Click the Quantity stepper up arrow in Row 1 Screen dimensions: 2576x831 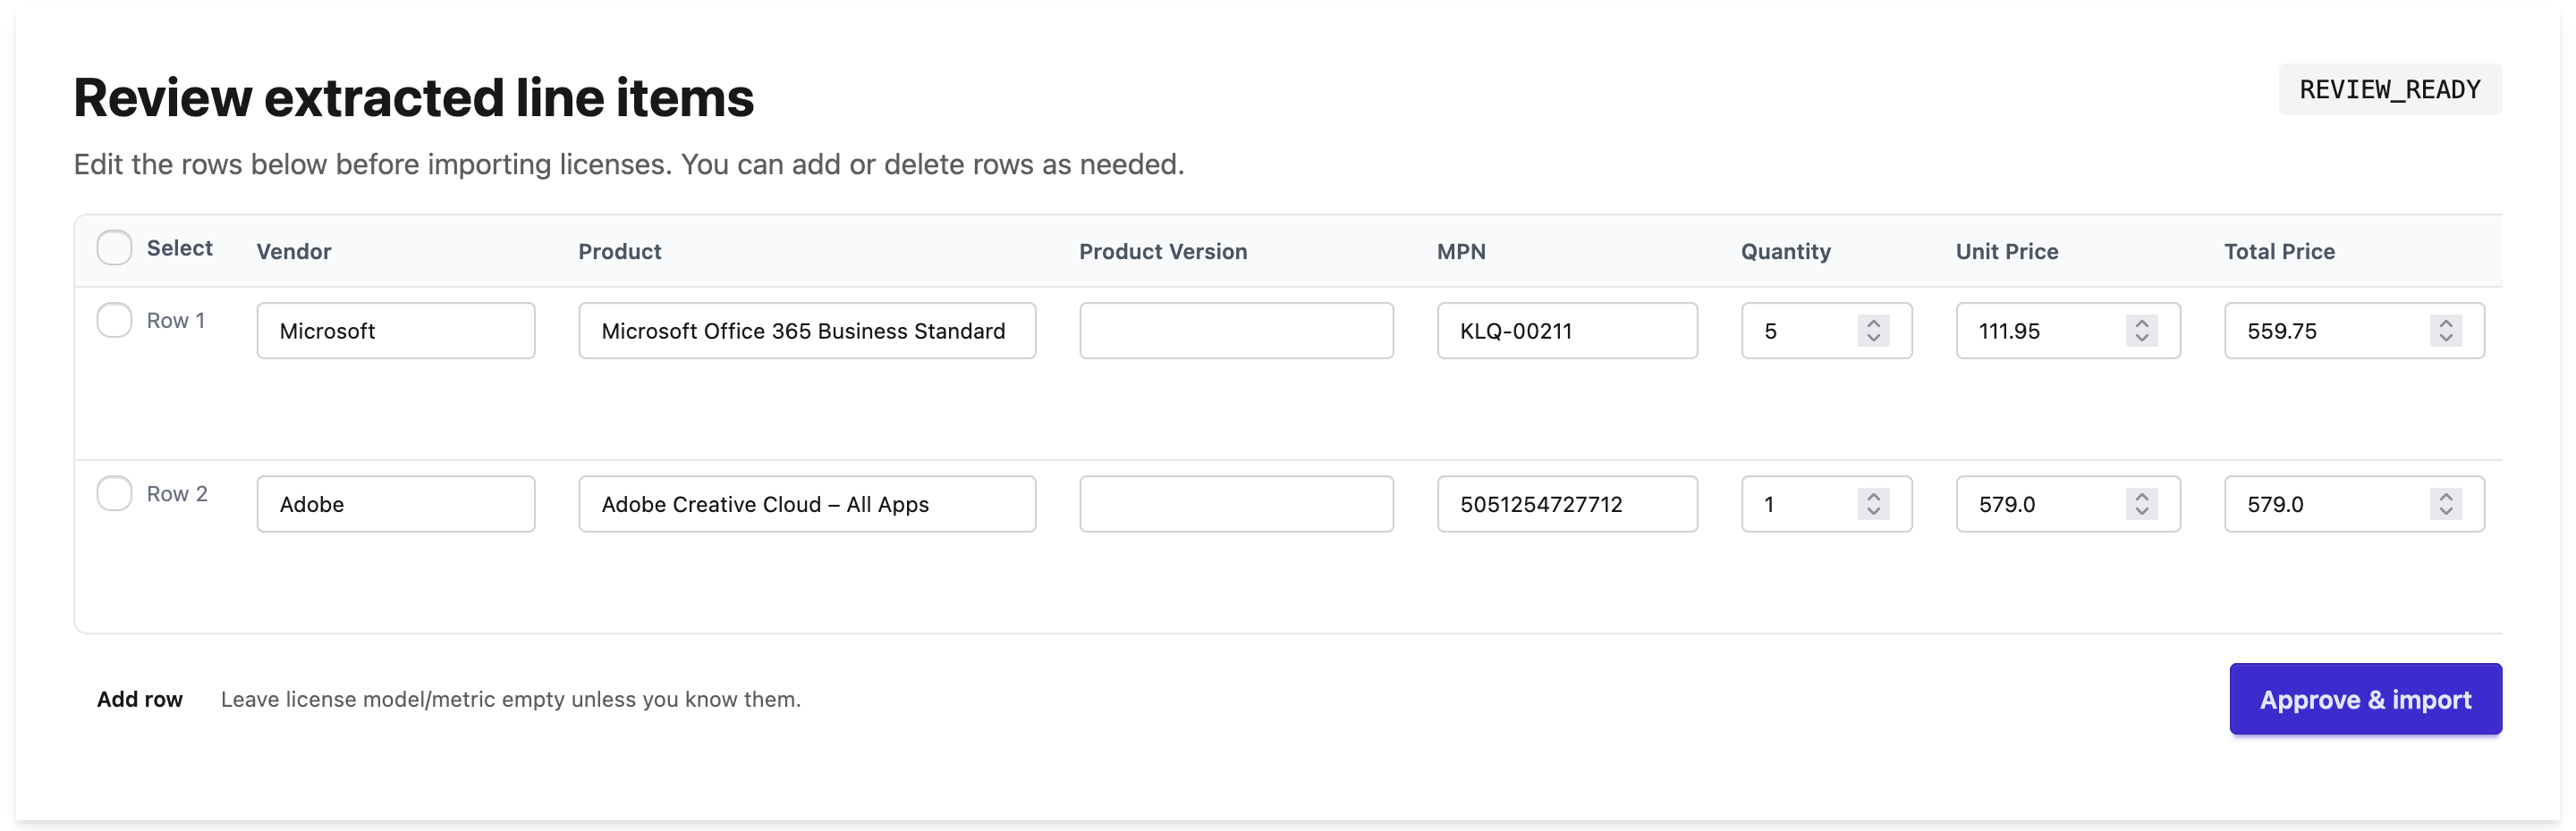(x=1875, y=323)
